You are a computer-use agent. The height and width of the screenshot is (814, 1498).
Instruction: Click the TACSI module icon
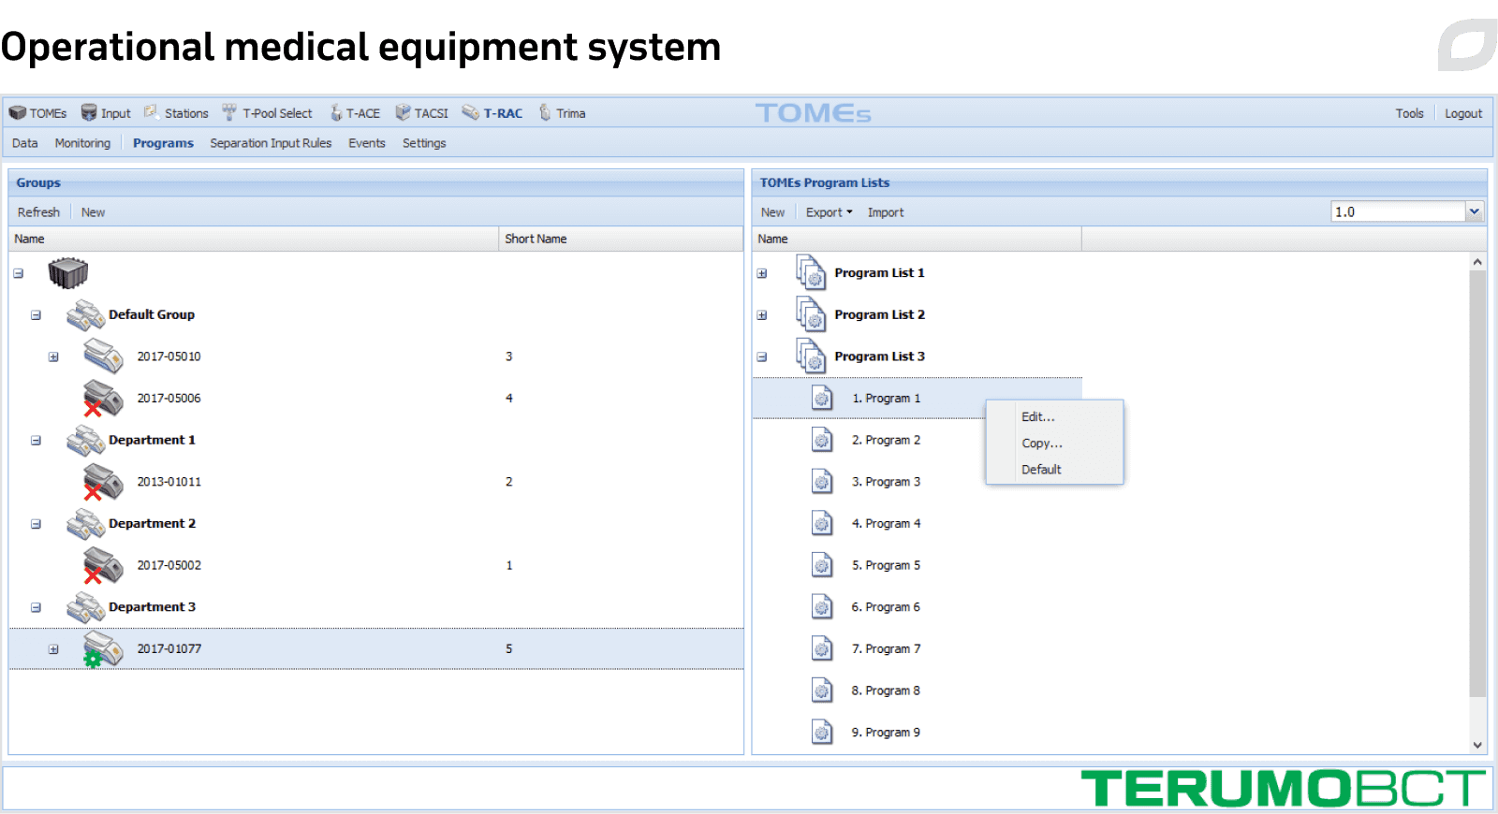403,112
